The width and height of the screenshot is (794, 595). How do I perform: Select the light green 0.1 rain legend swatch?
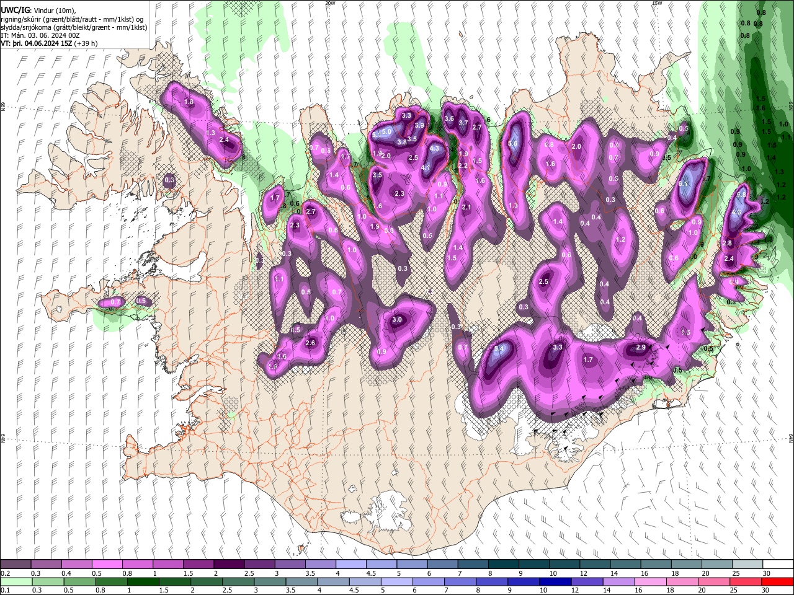(16, 581)
